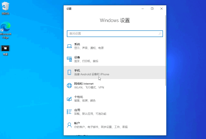Open the 设备 settings category
Viewport: 206px width, 139px height.
tap(114, 59)
